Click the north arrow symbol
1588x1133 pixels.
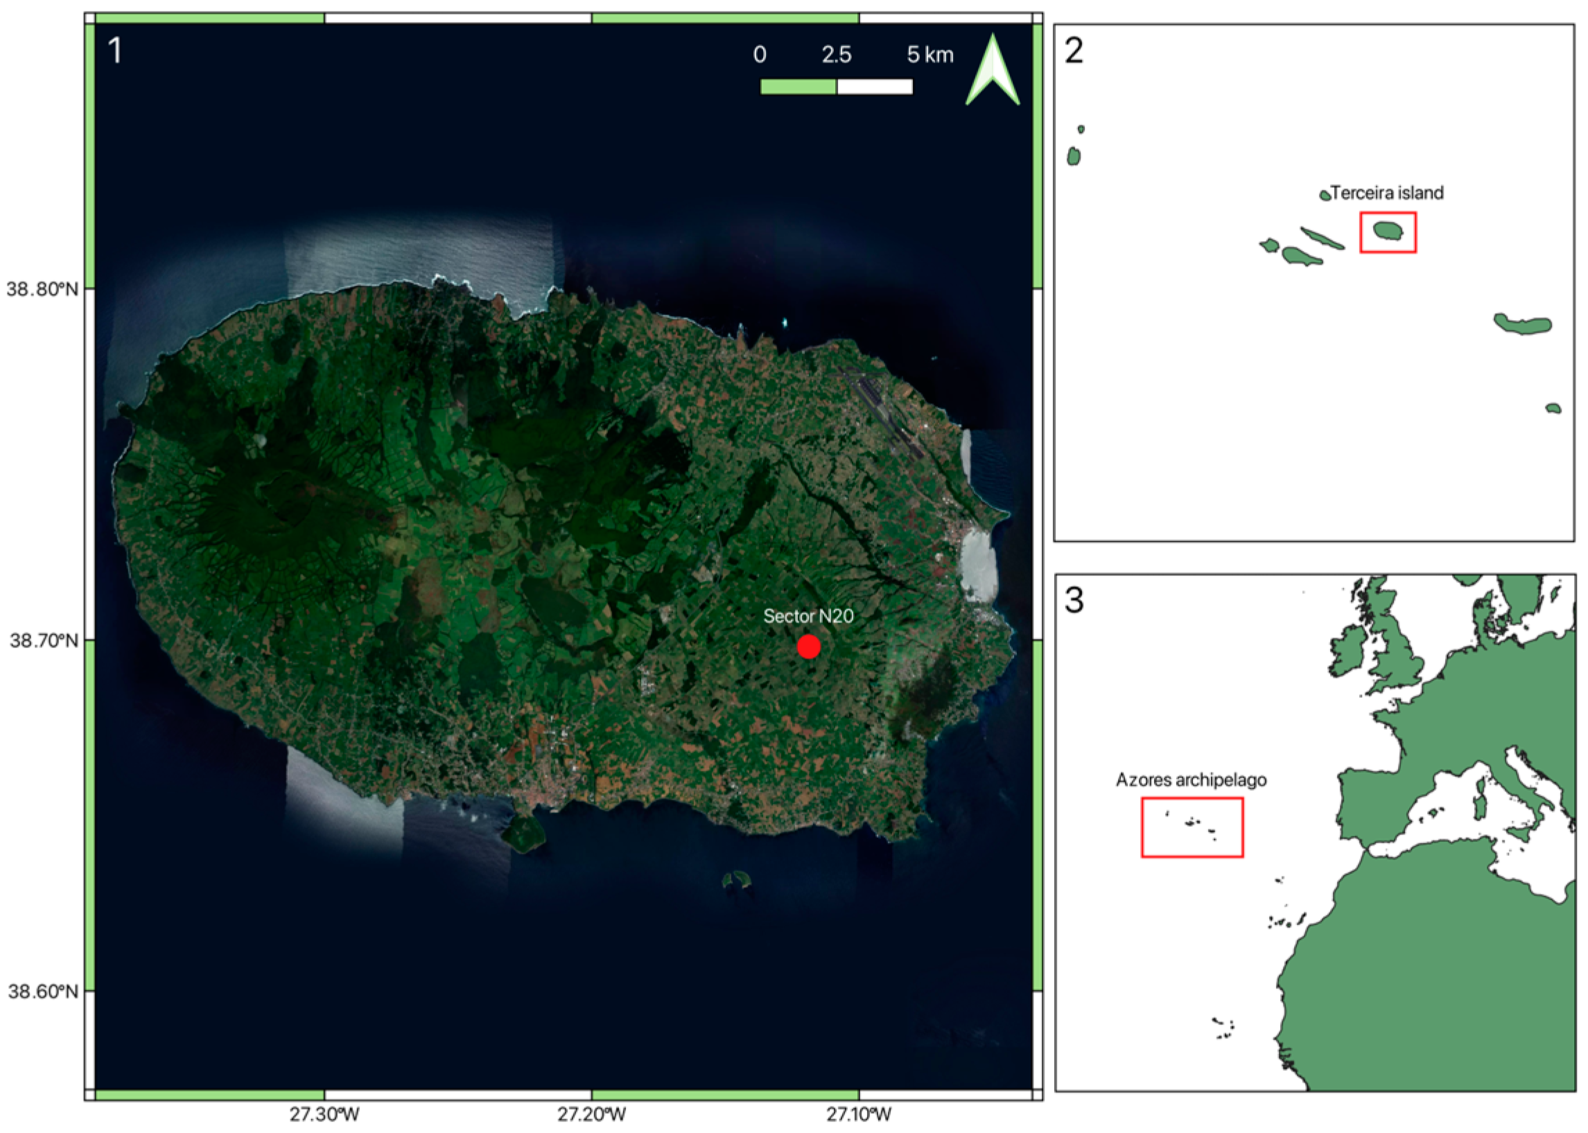993,70
